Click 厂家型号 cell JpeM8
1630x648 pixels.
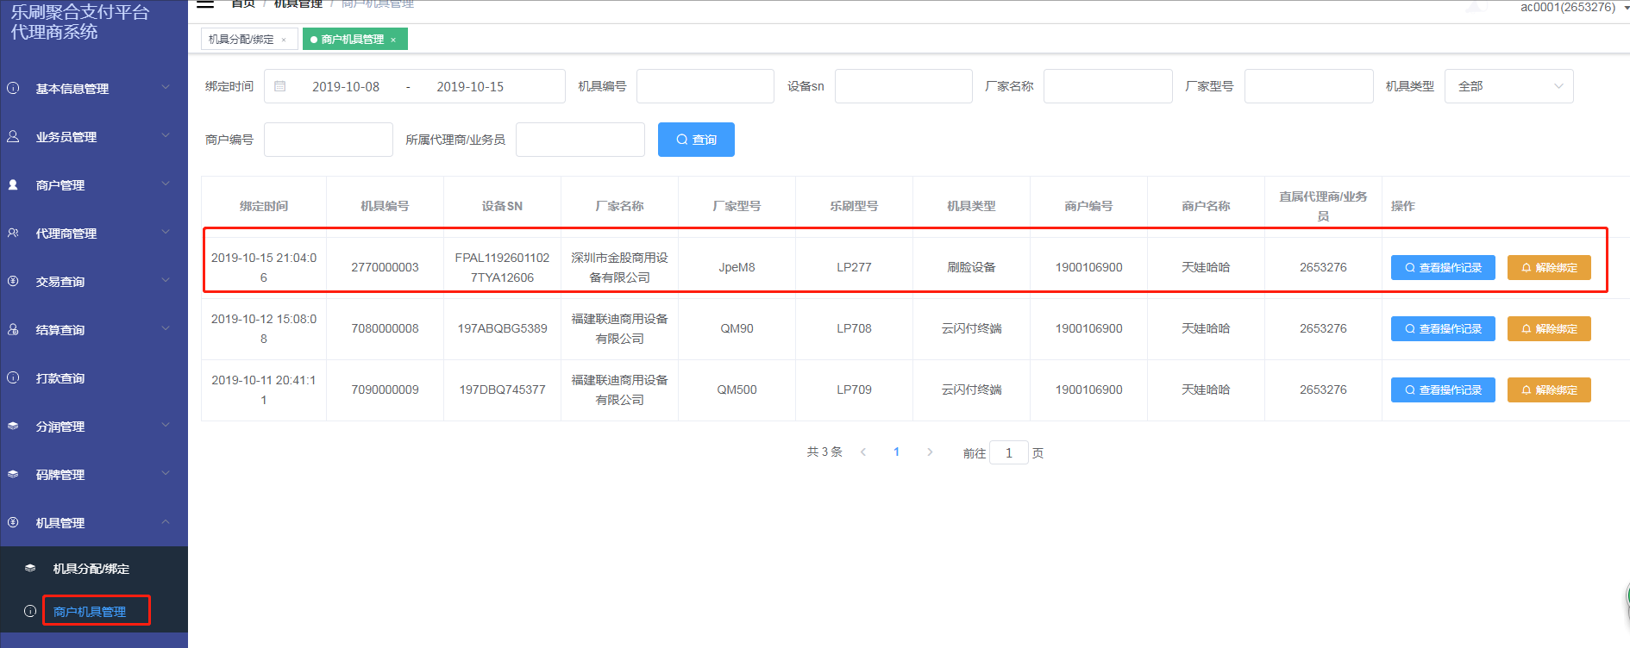pyautogui.click(x=737, y=267)
